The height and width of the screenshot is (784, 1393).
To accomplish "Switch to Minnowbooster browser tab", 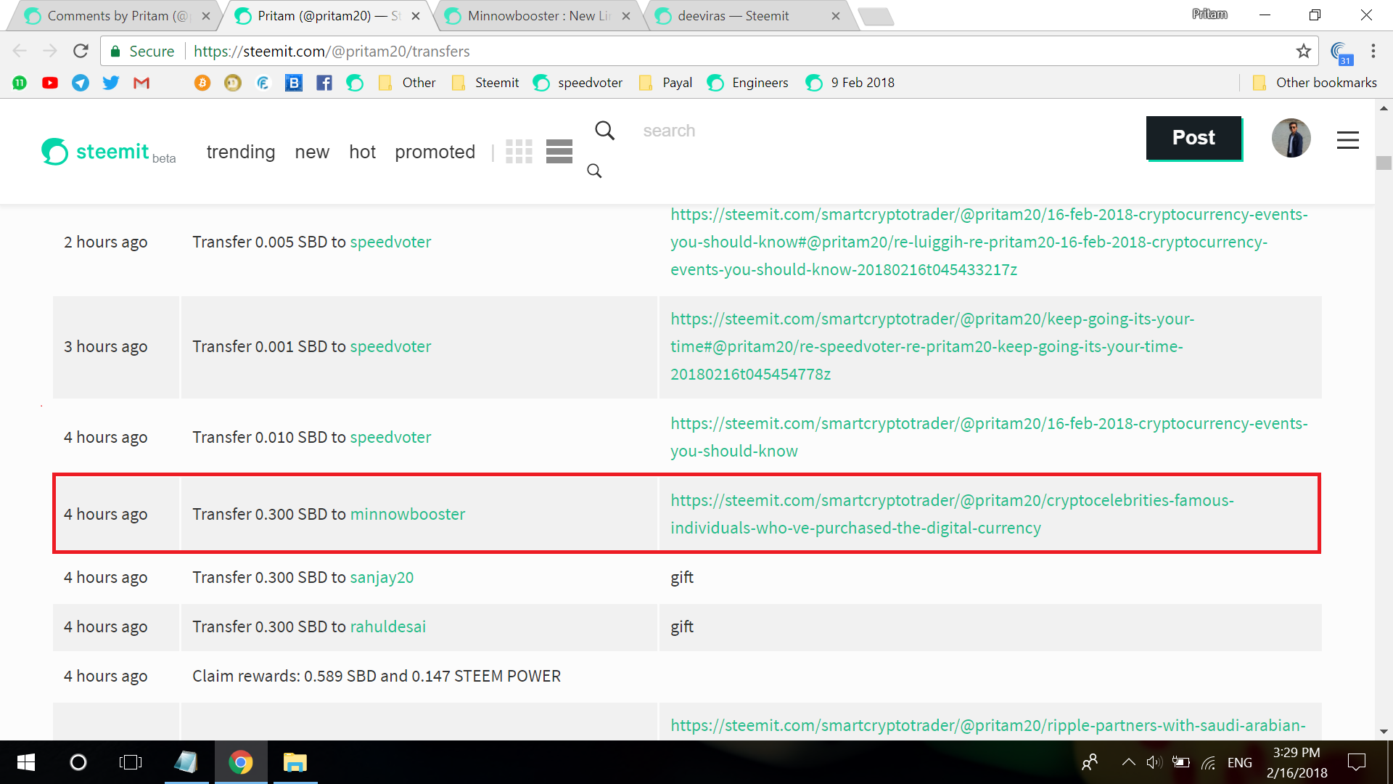I will pyautogui.click(x=537, y=16).
